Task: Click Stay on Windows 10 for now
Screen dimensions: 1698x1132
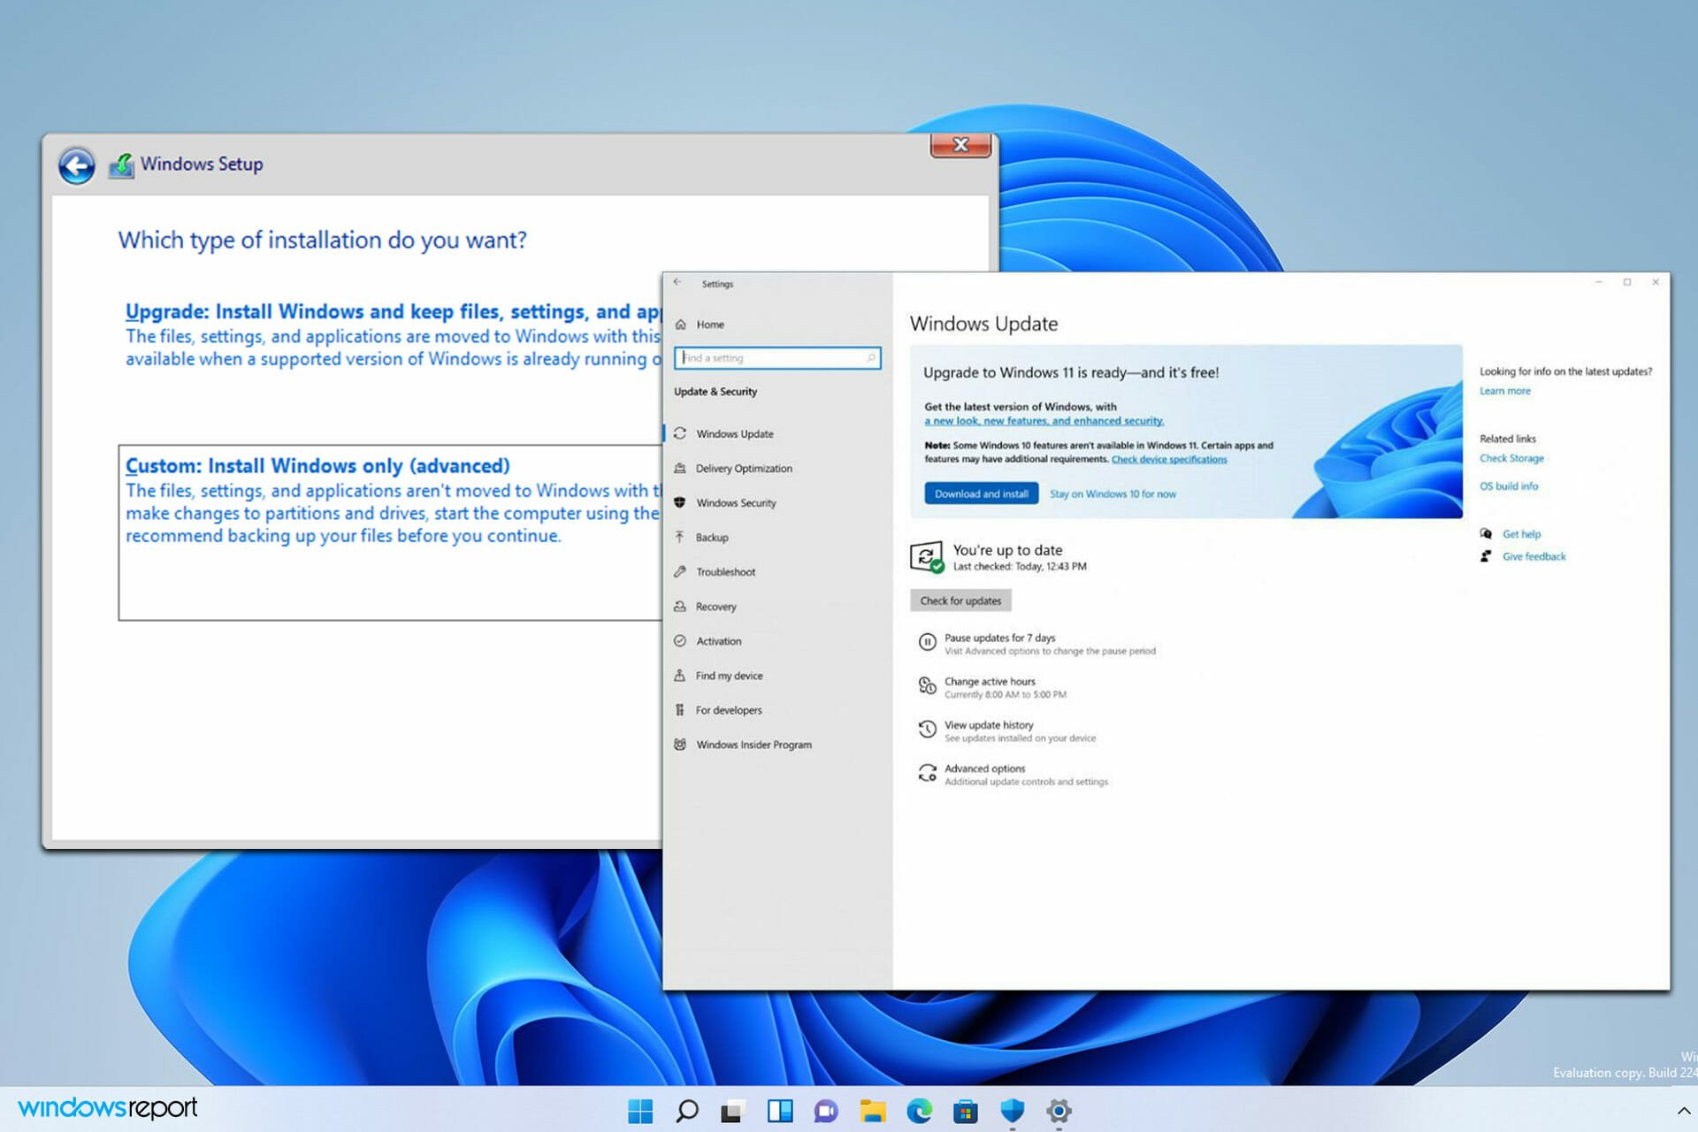Action: 1112,493
